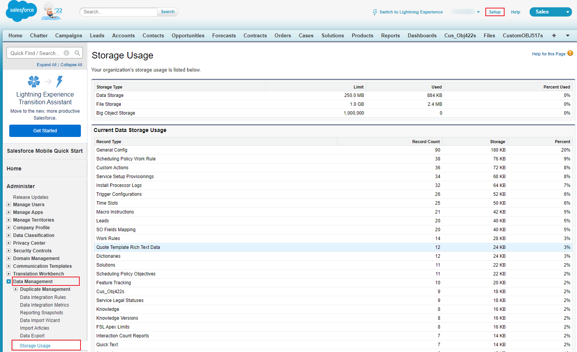
Task: Switch to the Opportunities tab
Action: 188,35
